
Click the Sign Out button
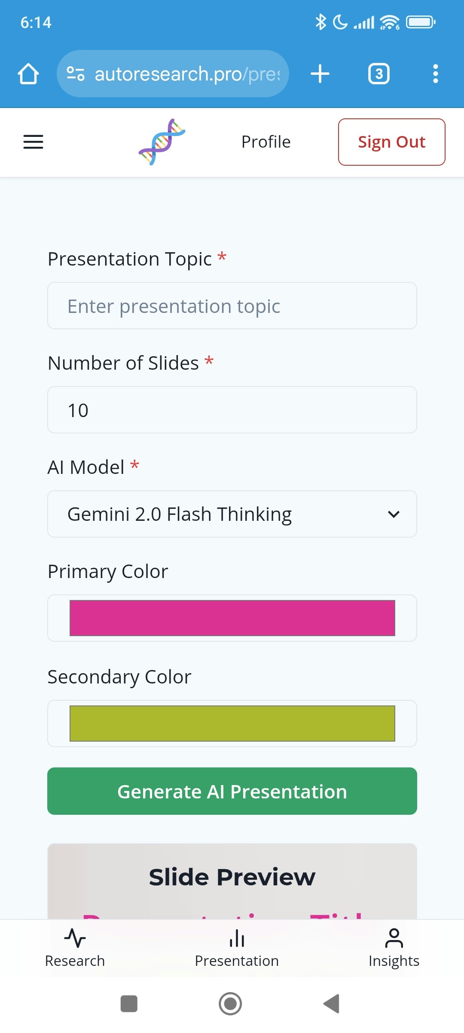point(391,142)
